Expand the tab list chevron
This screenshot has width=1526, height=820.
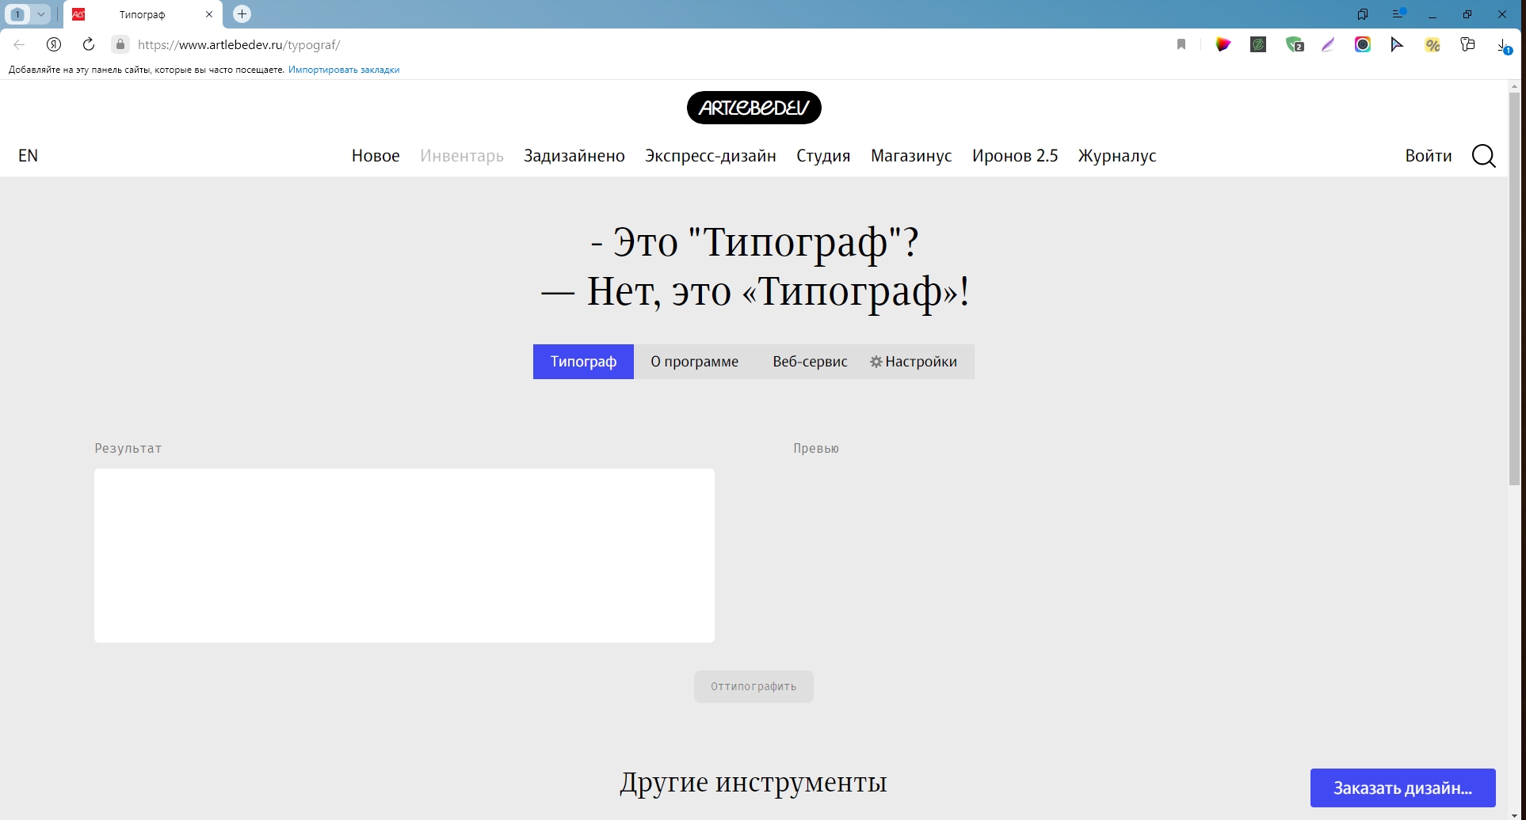[x=40, y=13]
